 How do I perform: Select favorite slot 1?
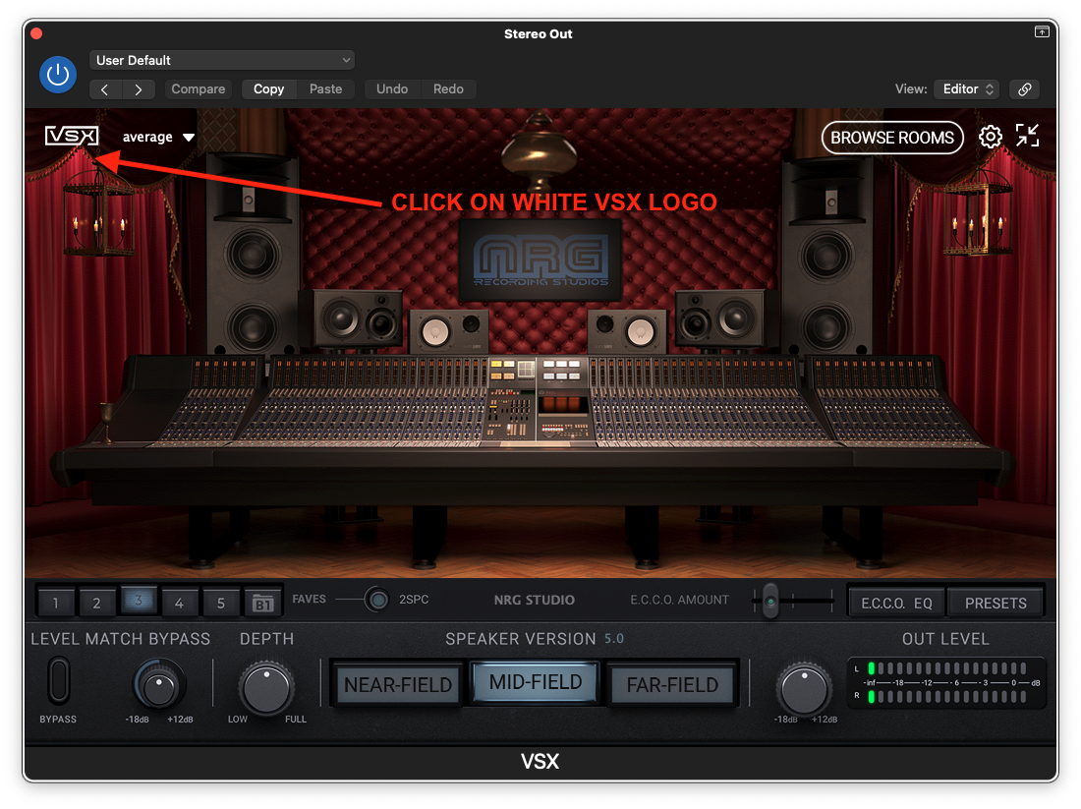55,603
